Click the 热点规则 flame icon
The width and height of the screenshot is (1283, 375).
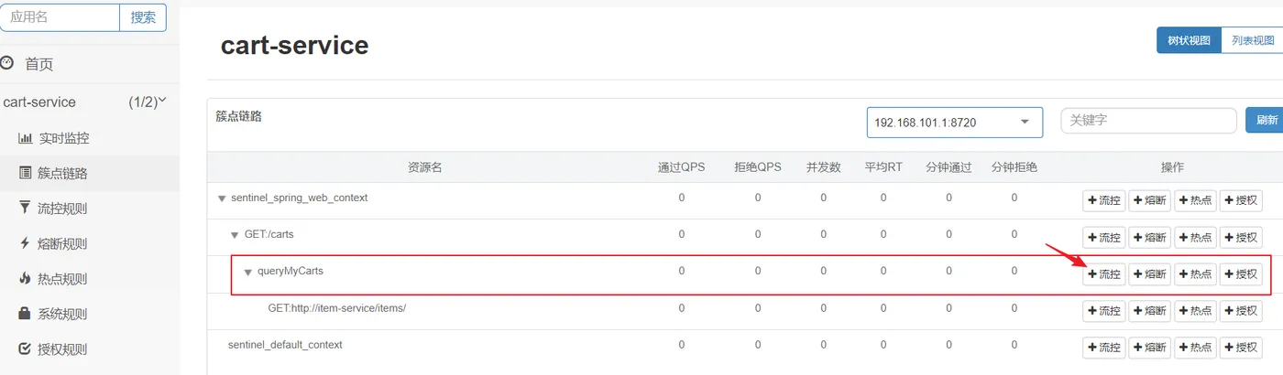tap(25, 278)
